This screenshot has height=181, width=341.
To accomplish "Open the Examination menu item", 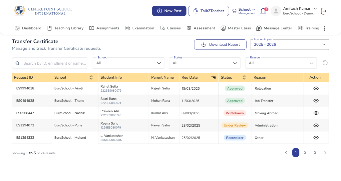I will [x=140, y=28].
